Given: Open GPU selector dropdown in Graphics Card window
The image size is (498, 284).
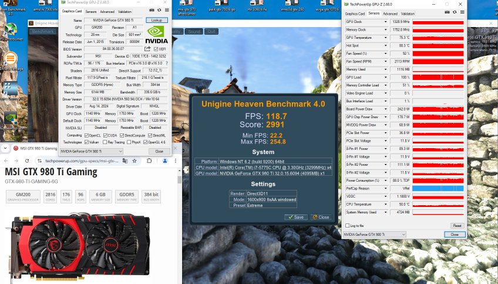Looking at the screenshot, I should (91, 151).
